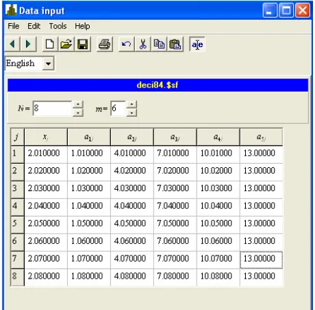Select row header 3
Image resolution: width=315 pixels, height=310 pixels.
coord(17,190)
